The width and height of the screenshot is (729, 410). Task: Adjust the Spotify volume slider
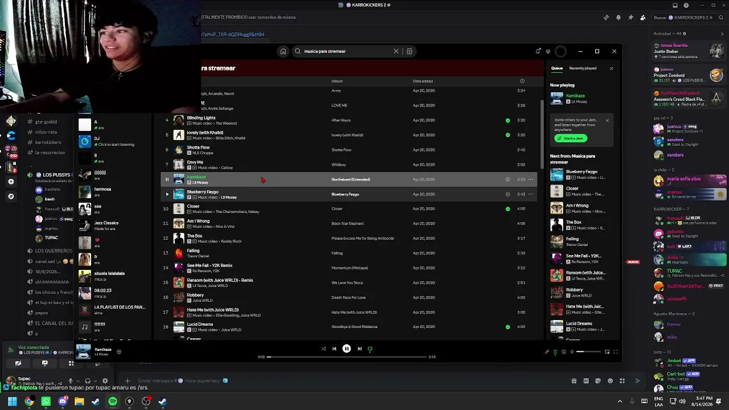click(x=588, y=352)
